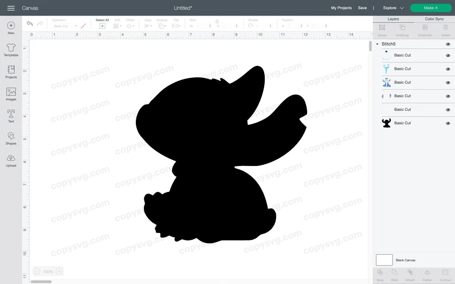Open the Templates panel
Viewport: 455px width, 284px height.
tap(11, 50)
